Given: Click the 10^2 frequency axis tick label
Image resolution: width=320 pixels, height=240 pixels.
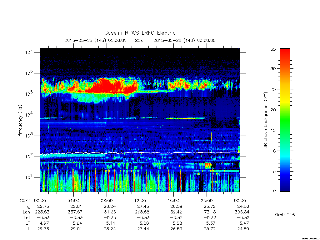Looking at the screenshot, I should coord(29,156).
